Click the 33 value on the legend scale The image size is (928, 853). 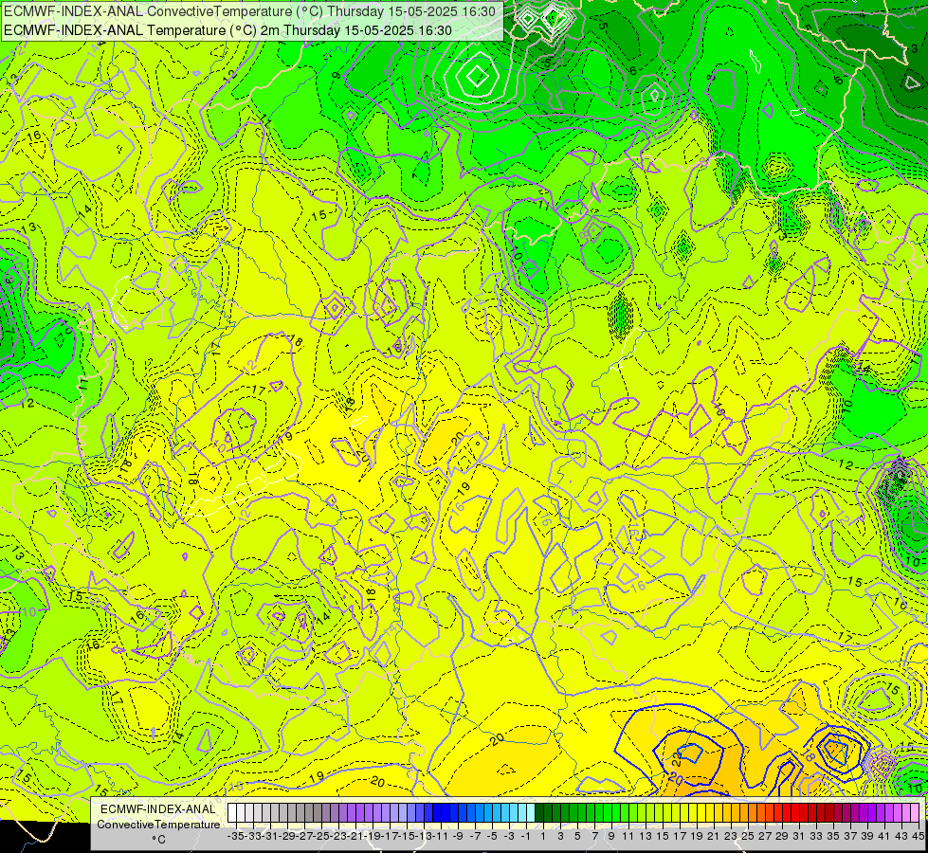816,836
